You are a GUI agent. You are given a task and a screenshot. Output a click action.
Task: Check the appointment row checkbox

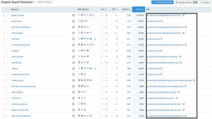(x=7, y=21)
